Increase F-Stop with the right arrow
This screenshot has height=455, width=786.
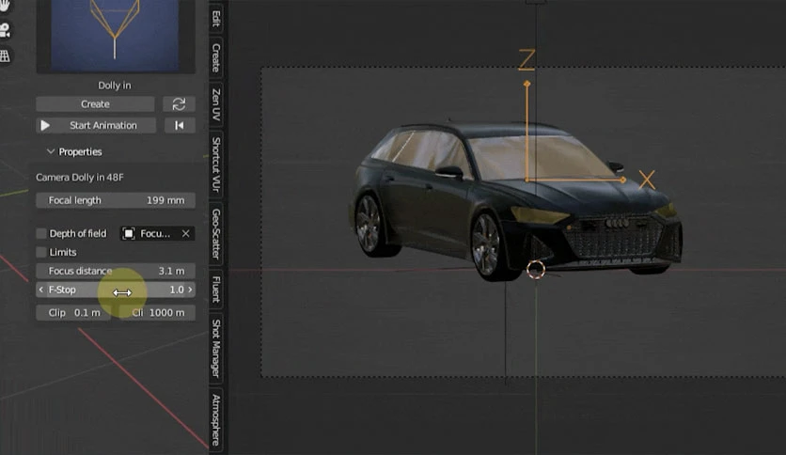coord(190,290)
